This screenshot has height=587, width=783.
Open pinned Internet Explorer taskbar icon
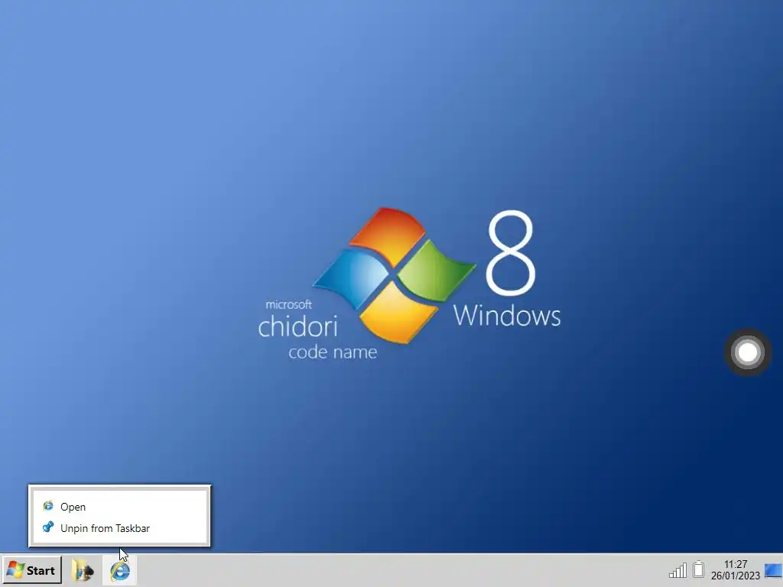(x=120, y=570)
